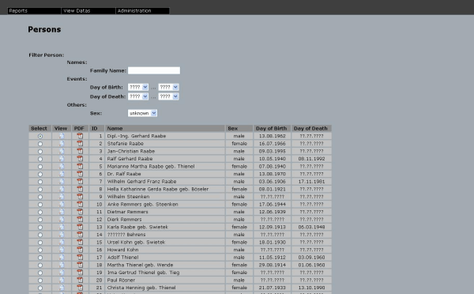Open the Sex filter dropdown
This screenshot has width=474, height=294.
142,113
